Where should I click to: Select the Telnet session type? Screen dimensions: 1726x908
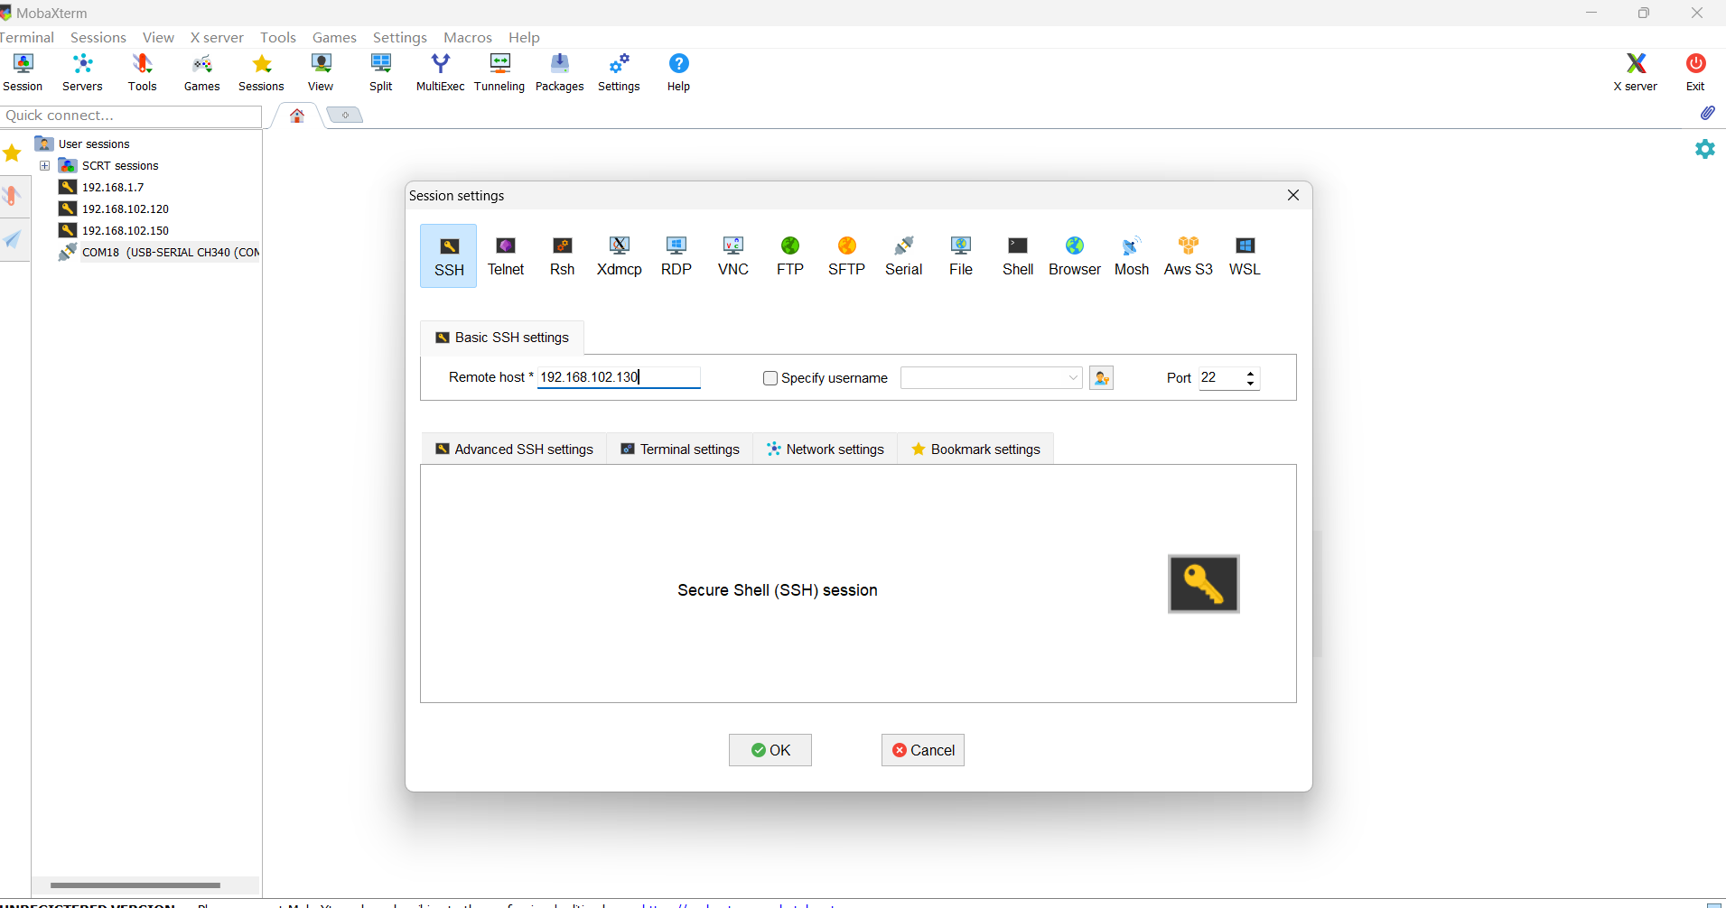click(505, 255)
